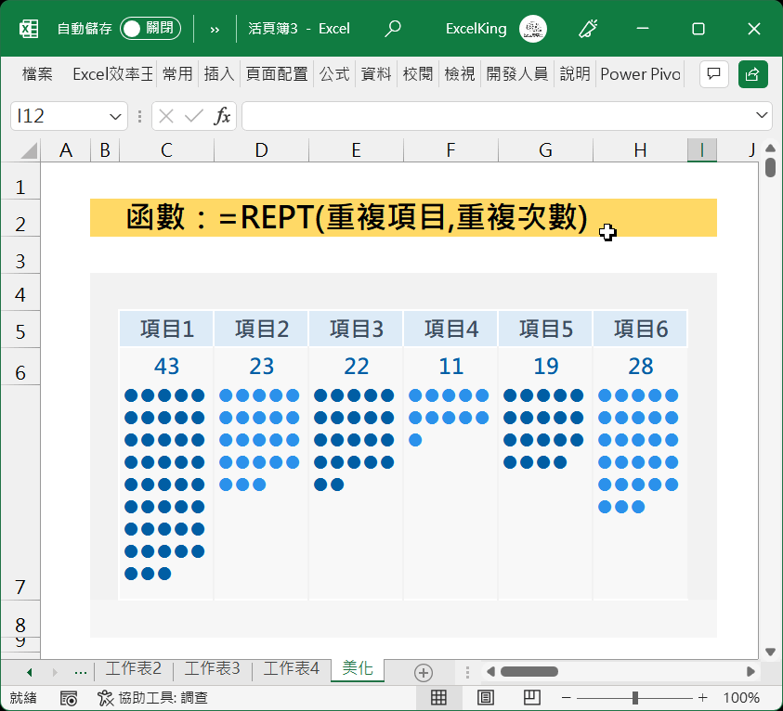Click the macro recording icon in status bar
Image resolution: width=783 pixels, height=711 pixels.
(68, 698)
